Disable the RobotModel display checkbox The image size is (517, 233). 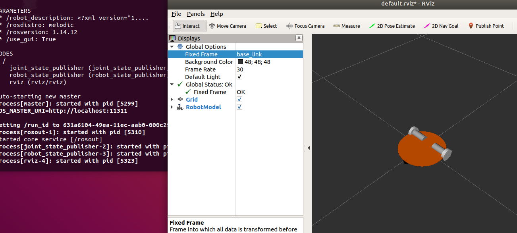coord(239,107)
